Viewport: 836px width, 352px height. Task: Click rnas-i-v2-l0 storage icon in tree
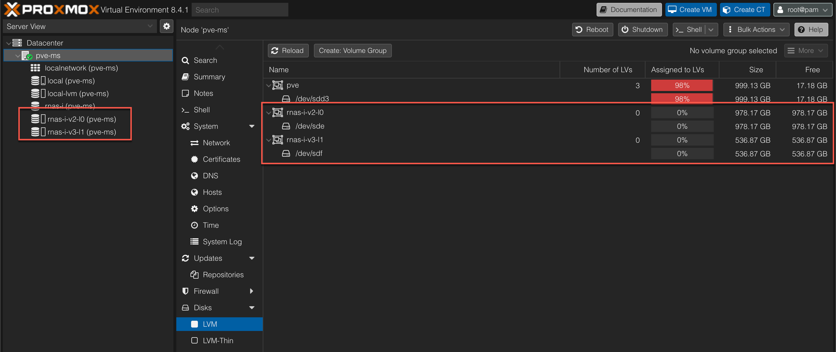[38, 119]
